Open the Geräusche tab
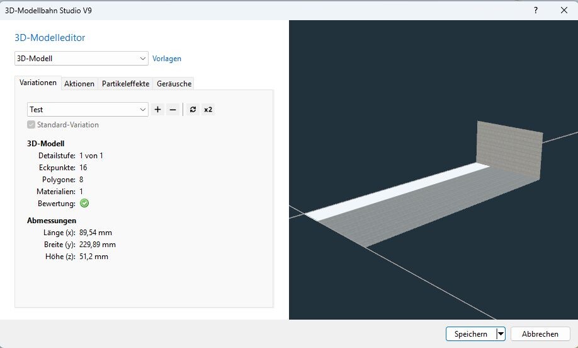 click(174, 84)
